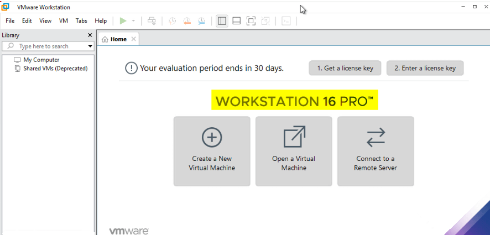Select My Computer in the library
This screenshot has width=490, height=235.
coord(41,60)
